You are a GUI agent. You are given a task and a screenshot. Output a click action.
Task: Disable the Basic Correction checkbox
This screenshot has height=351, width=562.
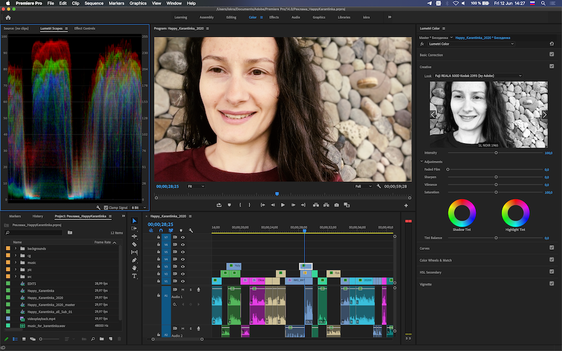click(x=551, y=54)
